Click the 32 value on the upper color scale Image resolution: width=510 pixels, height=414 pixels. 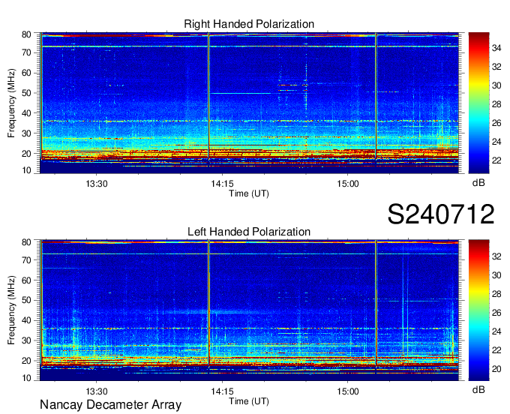point(496,67)
